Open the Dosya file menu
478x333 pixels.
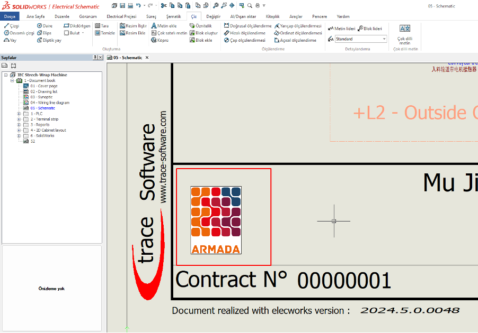(x=10, y=16)
